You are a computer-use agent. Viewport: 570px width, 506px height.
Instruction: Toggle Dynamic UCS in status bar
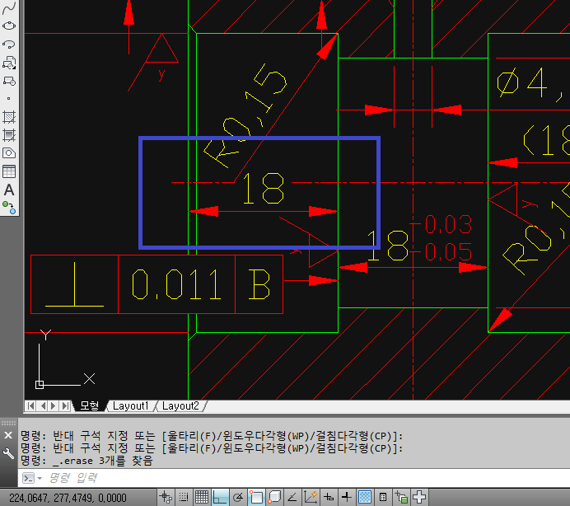(x=311, y=497)
